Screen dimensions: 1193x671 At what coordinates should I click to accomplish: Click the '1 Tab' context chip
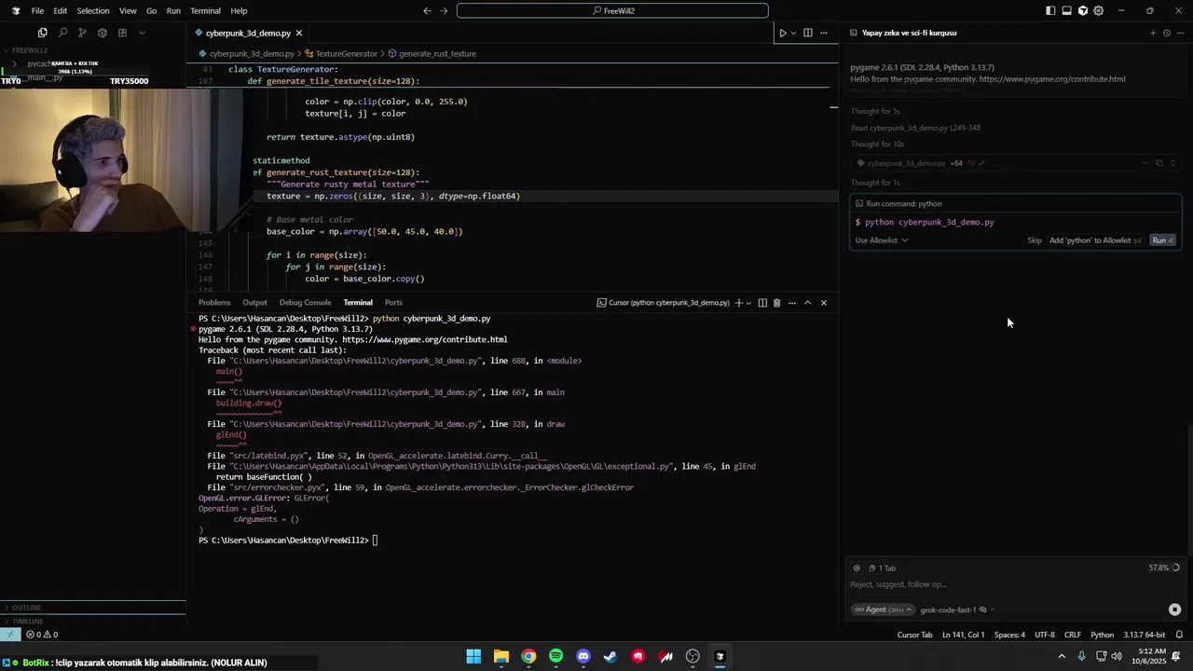(883, 568)
